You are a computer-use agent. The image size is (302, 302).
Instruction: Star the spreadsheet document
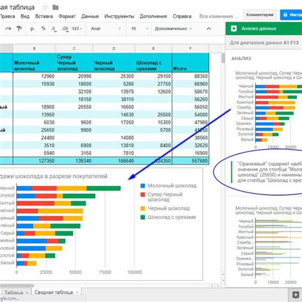coord(45,8)
